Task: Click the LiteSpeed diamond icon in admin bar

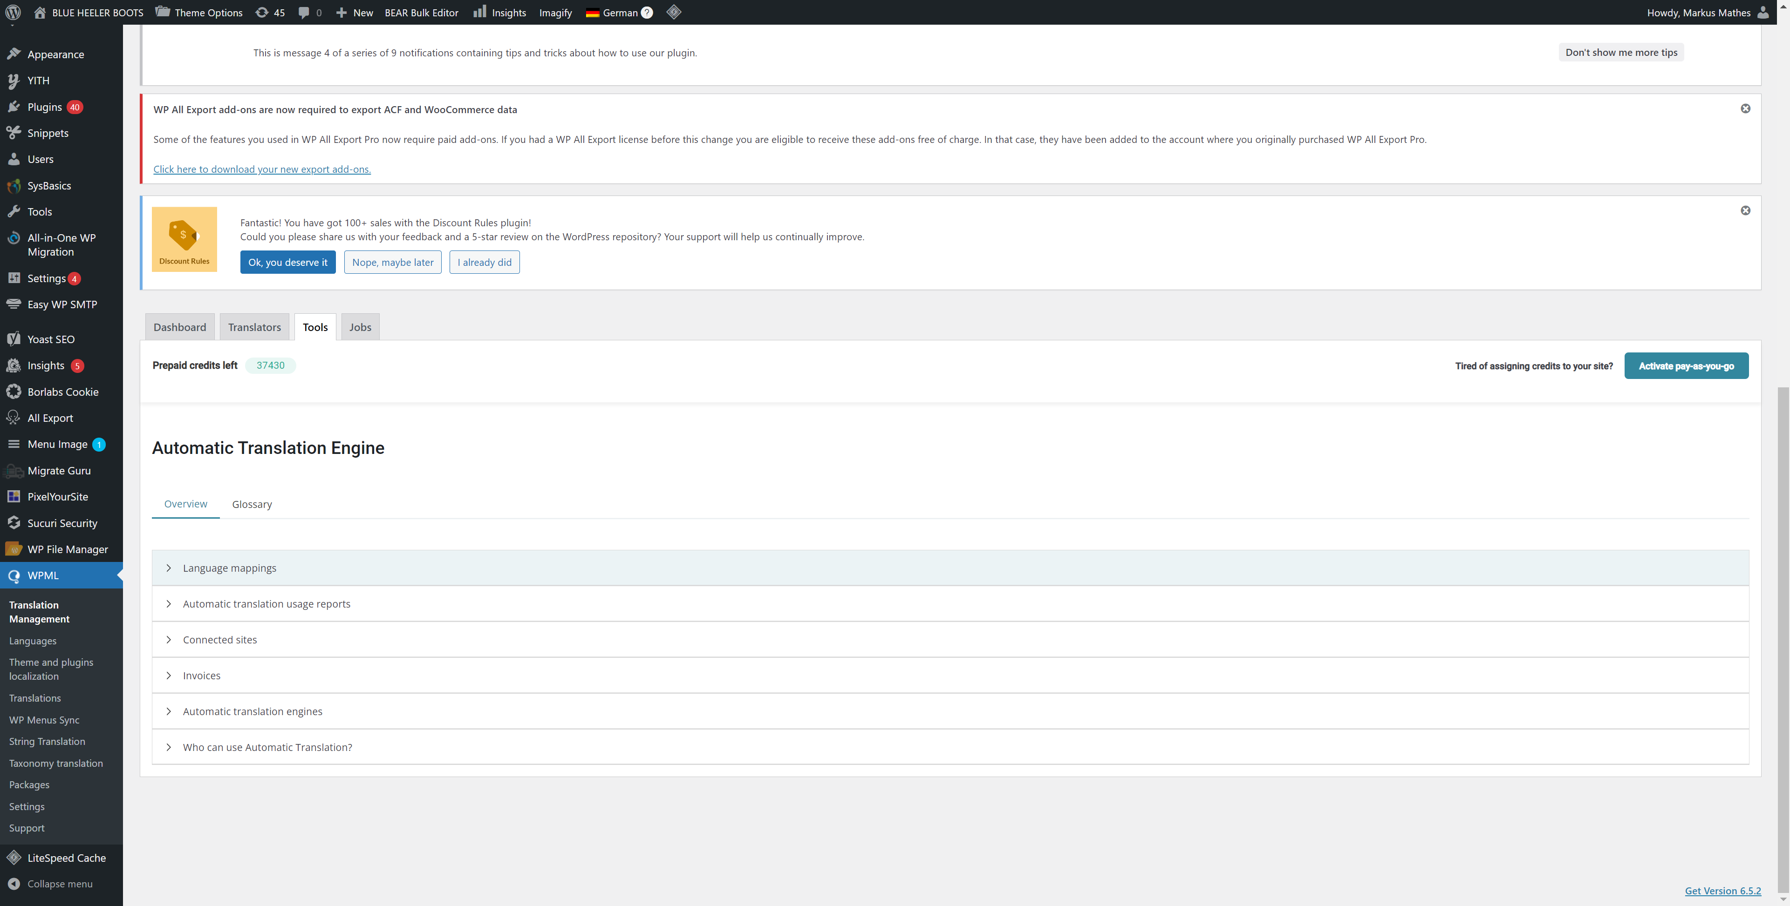Action: (x=674, y=12)
